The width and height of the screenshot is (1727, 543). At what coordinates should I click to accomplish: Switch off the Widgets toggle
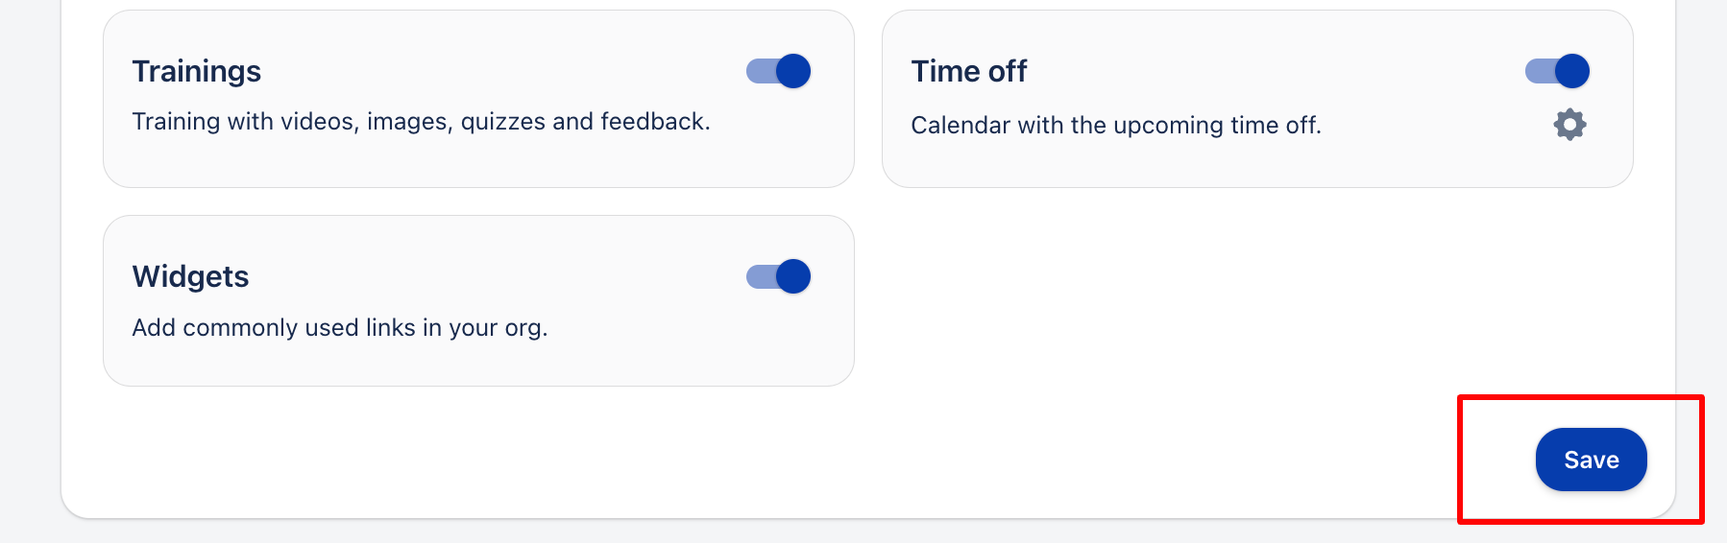779,276
